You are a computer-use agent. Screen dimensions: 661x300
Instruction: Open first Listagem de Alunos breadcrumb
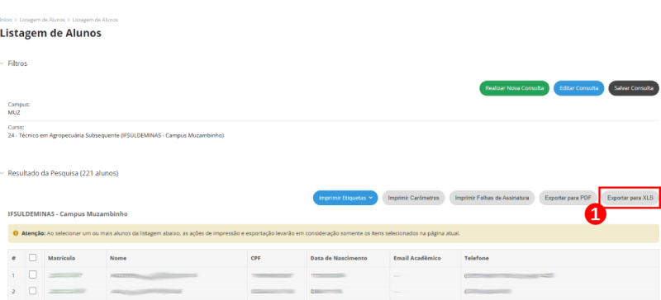coord(42,20)
